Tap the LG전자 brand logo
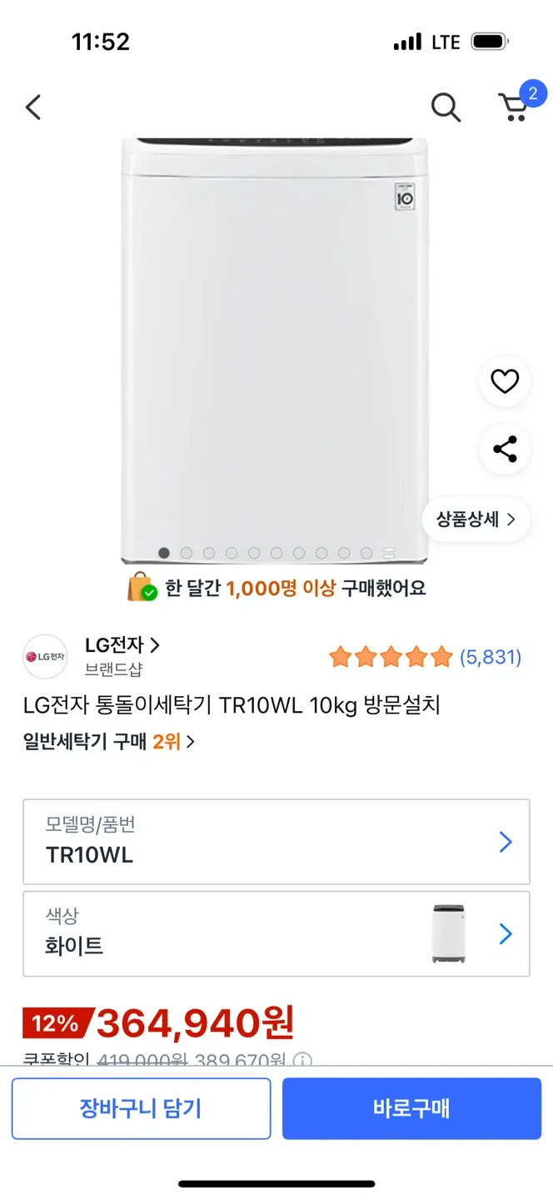 tap(45, 657)
